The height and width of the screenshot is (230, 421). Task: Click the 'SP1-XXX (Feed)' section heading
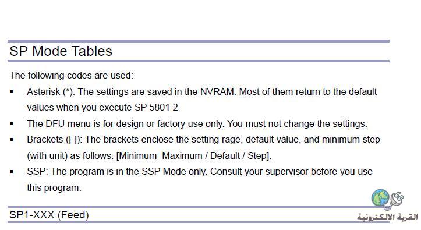point(49,215)
